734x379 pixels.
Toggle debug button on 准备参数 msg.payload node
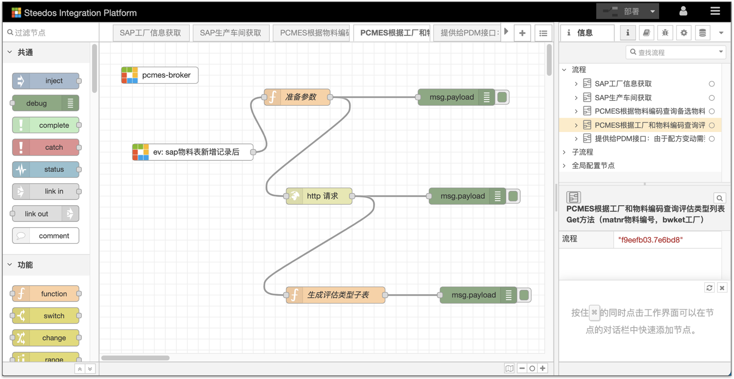(x=502, y=97)
